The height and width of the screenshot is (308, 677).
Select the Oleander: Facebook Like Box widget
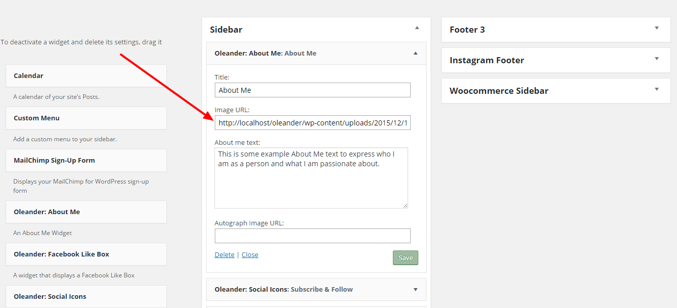86,254
